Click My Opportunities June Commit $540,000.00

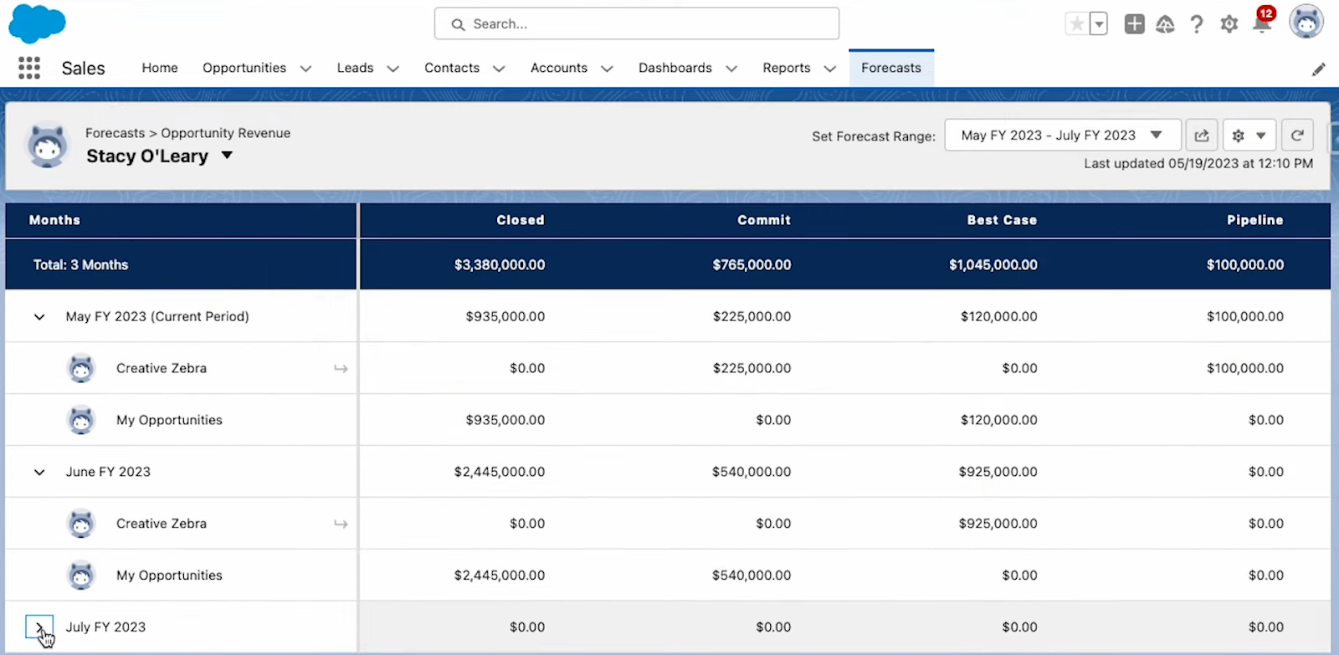752,576
